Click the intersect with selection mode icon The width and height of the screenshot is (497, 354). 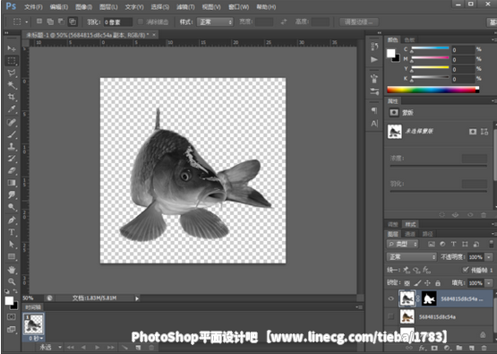coord(73,22)
